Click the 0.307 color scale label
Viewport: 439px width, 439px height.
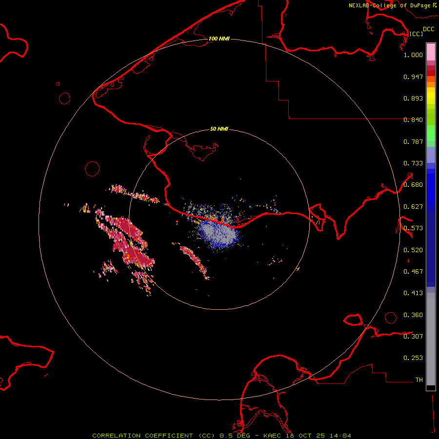pos(413,337)
